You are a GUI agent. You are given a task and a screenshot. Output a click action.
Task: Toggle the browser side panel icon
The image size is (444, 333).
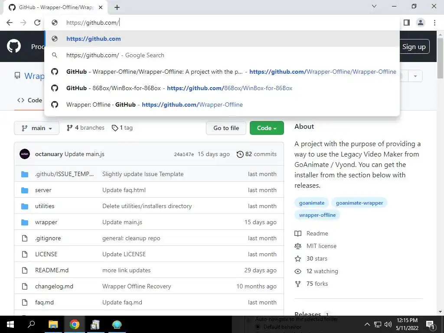coord(407,23)
